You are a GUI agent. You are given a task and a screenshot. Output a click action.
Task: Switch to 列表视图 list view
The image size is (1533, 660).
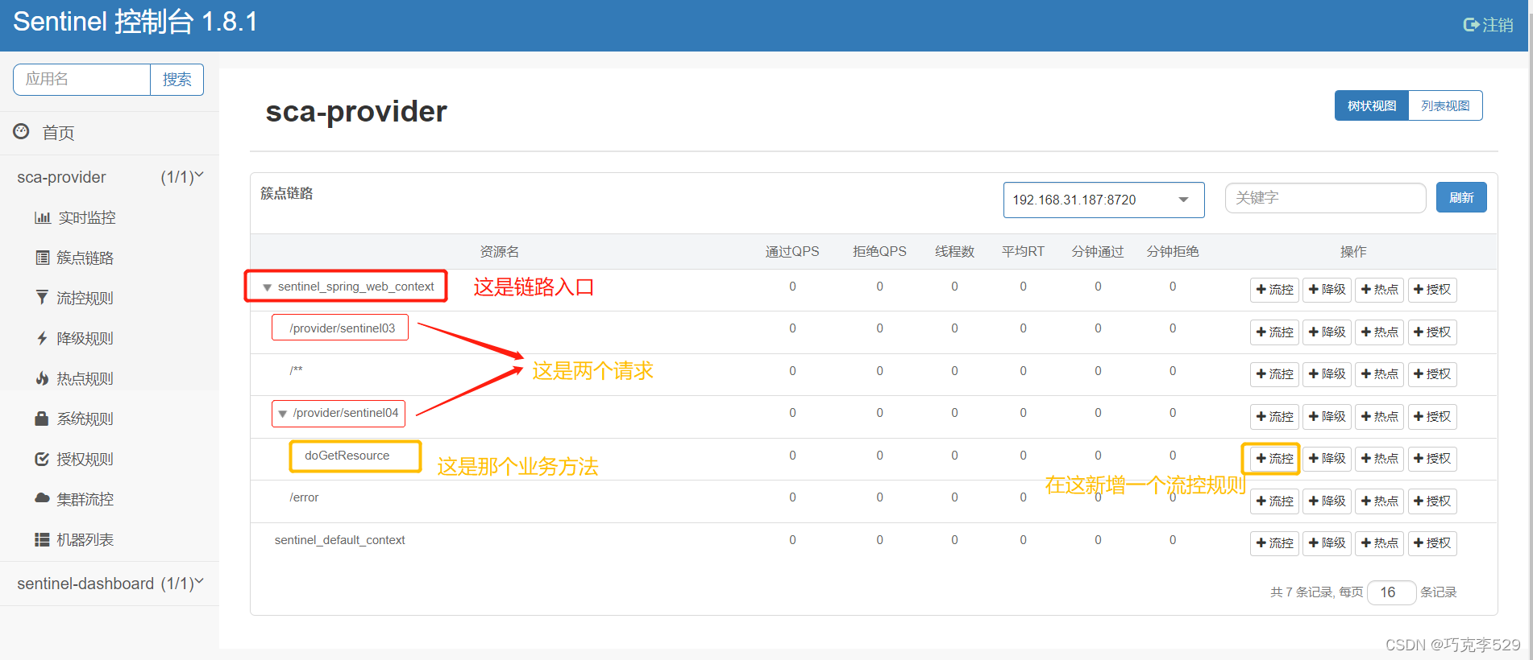coord(1445,105)
